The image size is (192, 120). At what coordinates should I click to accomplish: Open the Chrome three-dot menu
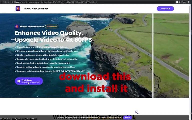click(188, 2)
